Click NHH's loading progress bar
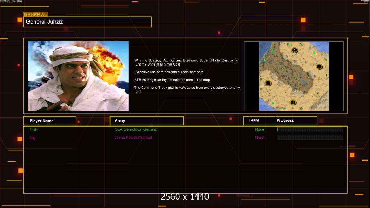Viewport: 370px width, 208px height. click(310, 129)
